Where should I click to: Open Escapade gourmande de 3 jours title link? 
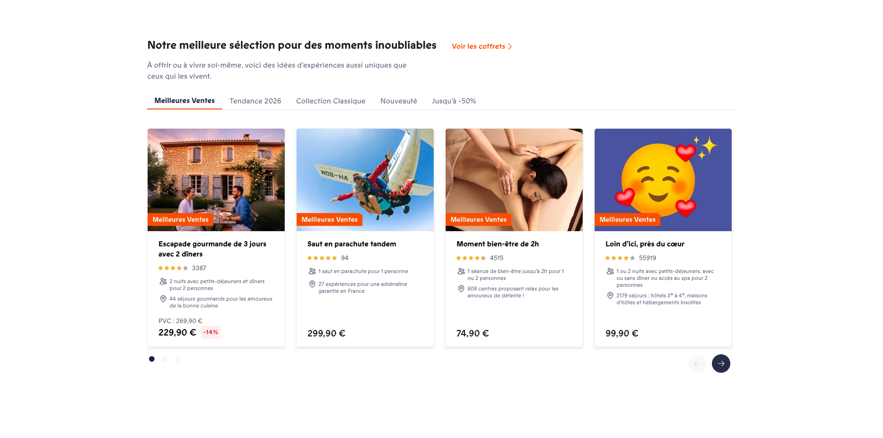(212, 249)
